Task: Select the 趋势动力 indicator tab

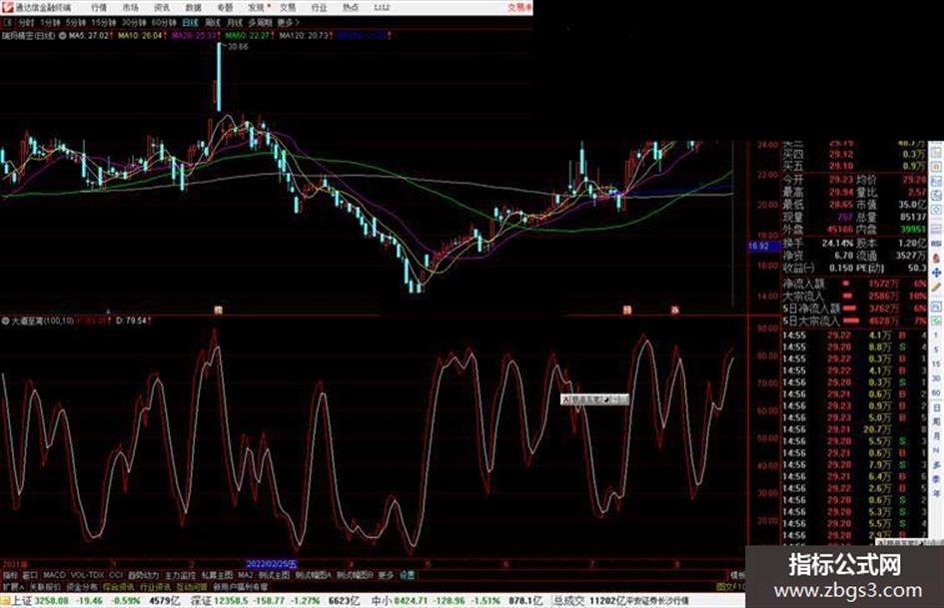Action: tap(143, 575)
